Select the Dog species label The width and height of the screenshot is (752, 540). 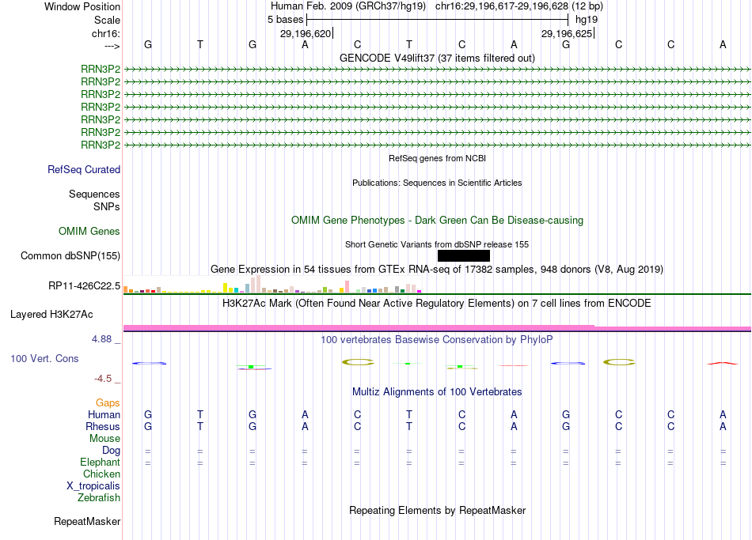click(x=112, y=451)
